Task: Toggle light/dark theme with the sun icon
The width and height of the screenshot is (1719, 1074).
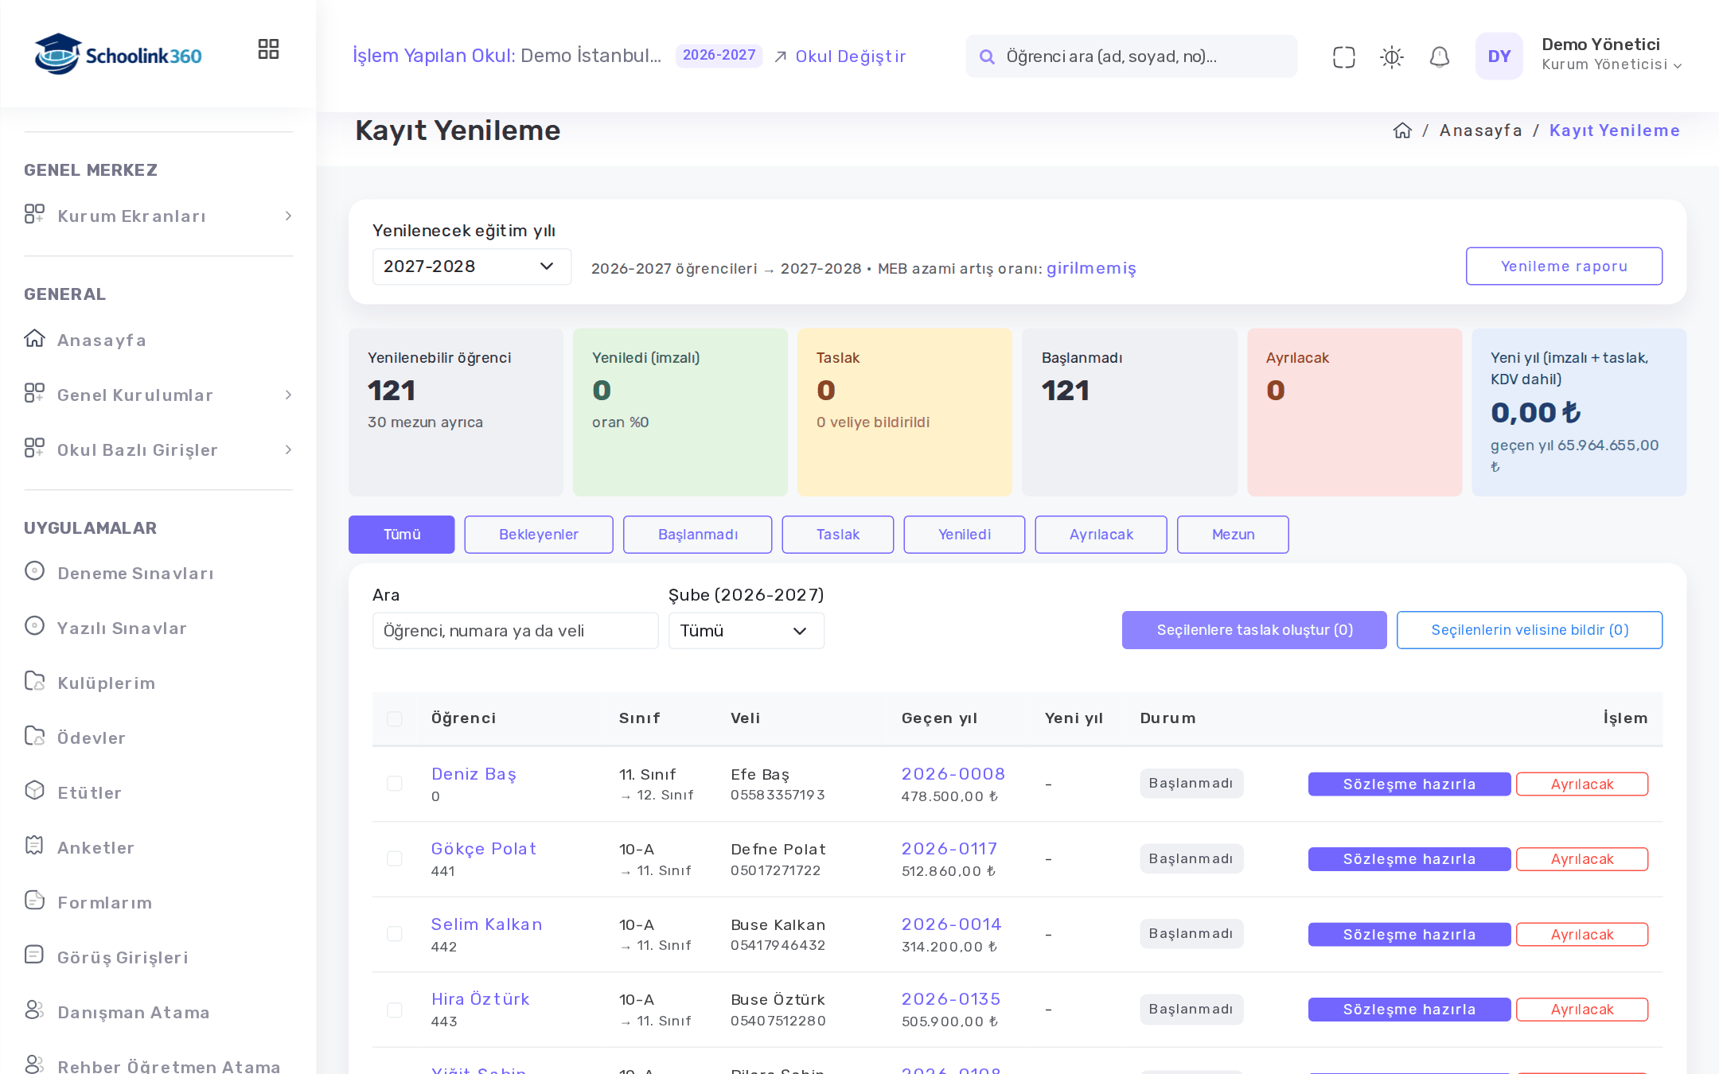Action: (1391, 56)
